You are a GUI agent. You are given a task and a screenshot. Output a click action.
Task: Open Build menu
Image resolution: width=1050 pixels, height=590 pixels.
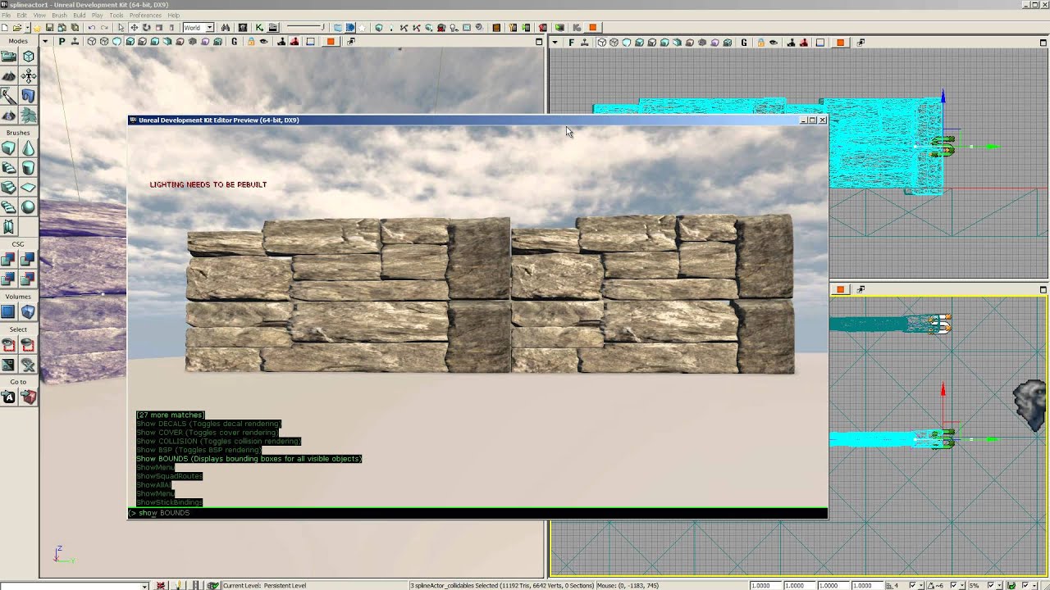point(79,15)
